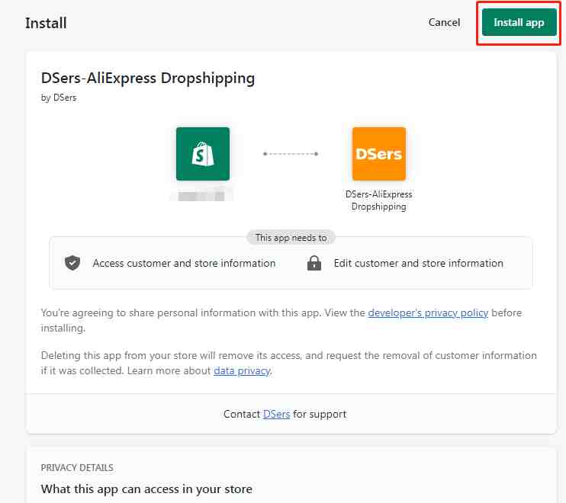
Task: Click 'This app needs to' label
Action: pos(291,238)
